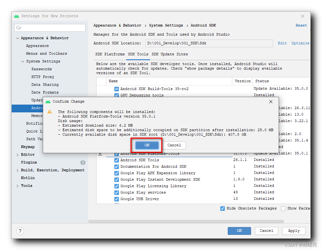Open Data Sharing settings
Viewport: 322px width, 250px height.
click(x=45, y=85)
